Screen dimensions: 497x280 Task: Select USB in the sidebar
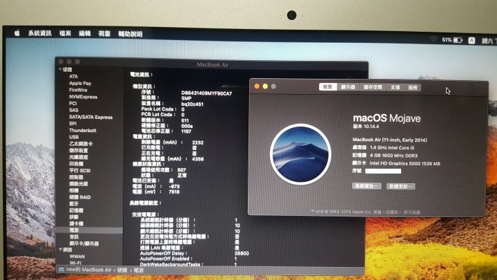[74, 137]
